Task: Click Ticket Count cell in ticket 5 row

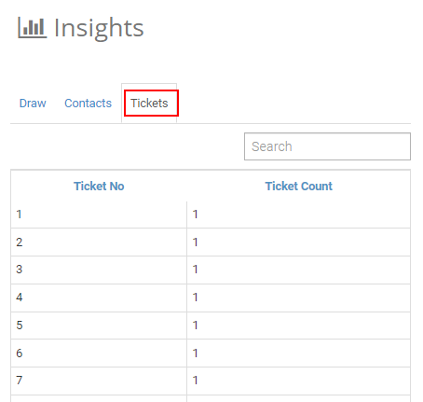Action: click(x=298, y=326)
